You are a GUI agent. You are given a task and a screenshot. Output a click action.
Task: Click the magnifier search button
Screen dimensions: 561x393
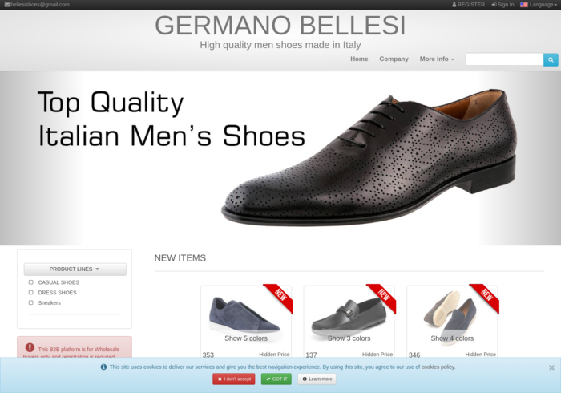[x=551, y=60]
